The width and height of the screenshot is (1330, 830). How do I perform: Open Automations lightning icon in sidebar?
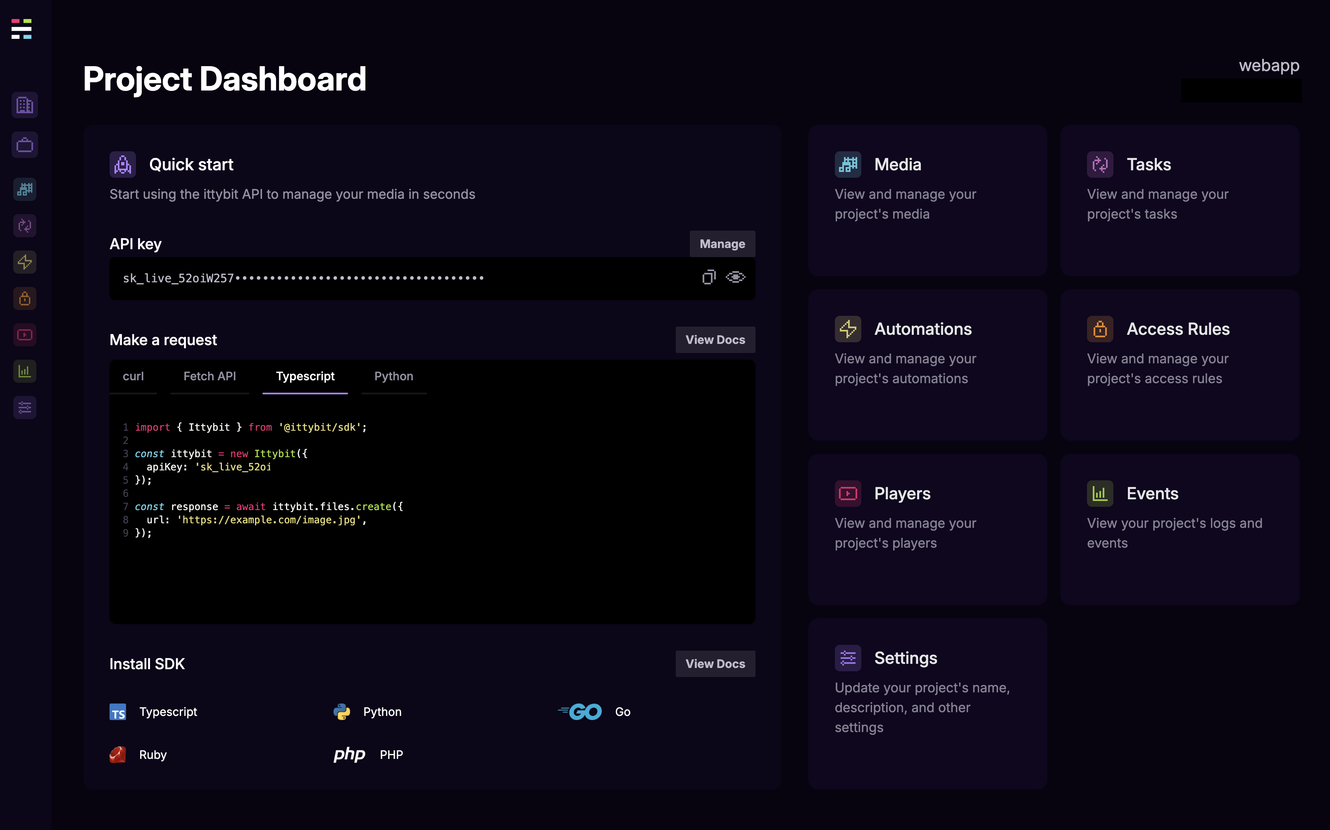click(x=25, y=262)
